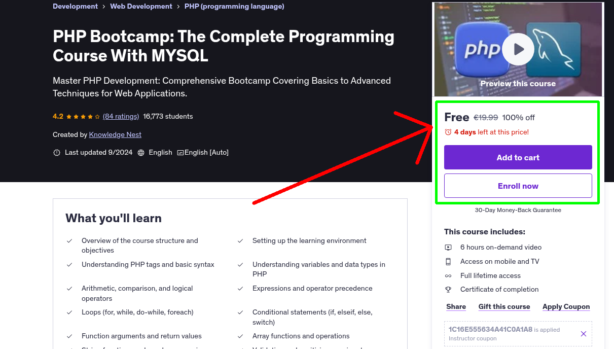Click the chevron after Development breadcrumb
This screenshot has height=349, width=614.
(x=104, y=7)
